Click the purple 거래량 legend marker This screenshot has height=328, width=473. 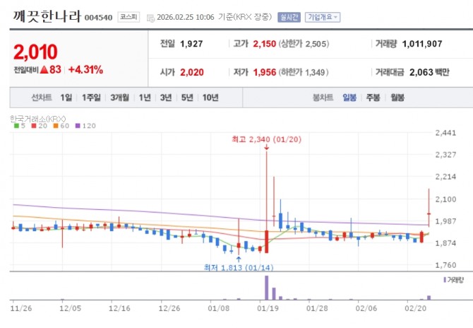click(x=445, y=280)
